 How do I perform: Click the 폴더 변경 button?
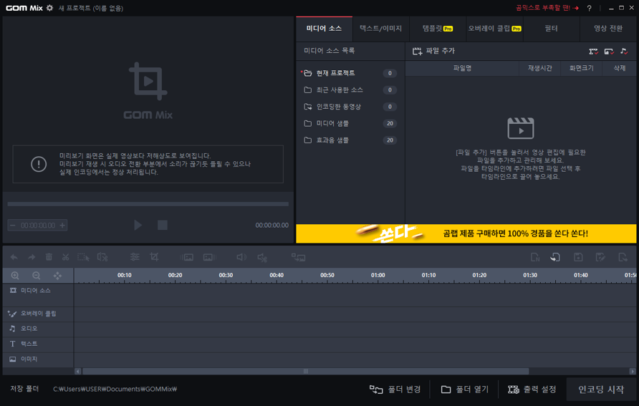pos(395,390)
